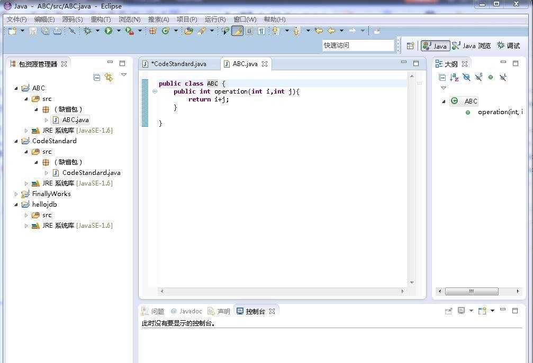Click the Open Console icon
533x363 pixels.
click(482, 311)
